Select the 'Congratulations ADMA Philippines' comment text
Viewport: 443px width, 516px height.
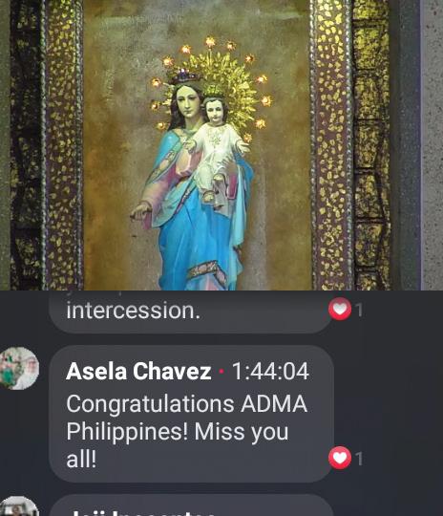187,431
